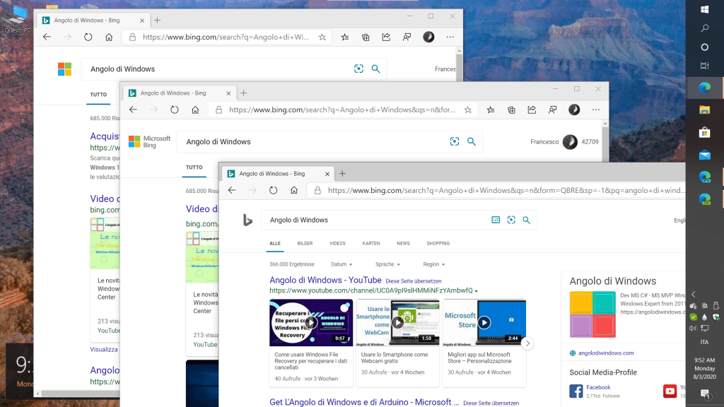724x407 pixels.
Task: Switch to the BILDER search tab
Action: click(305, 243)
